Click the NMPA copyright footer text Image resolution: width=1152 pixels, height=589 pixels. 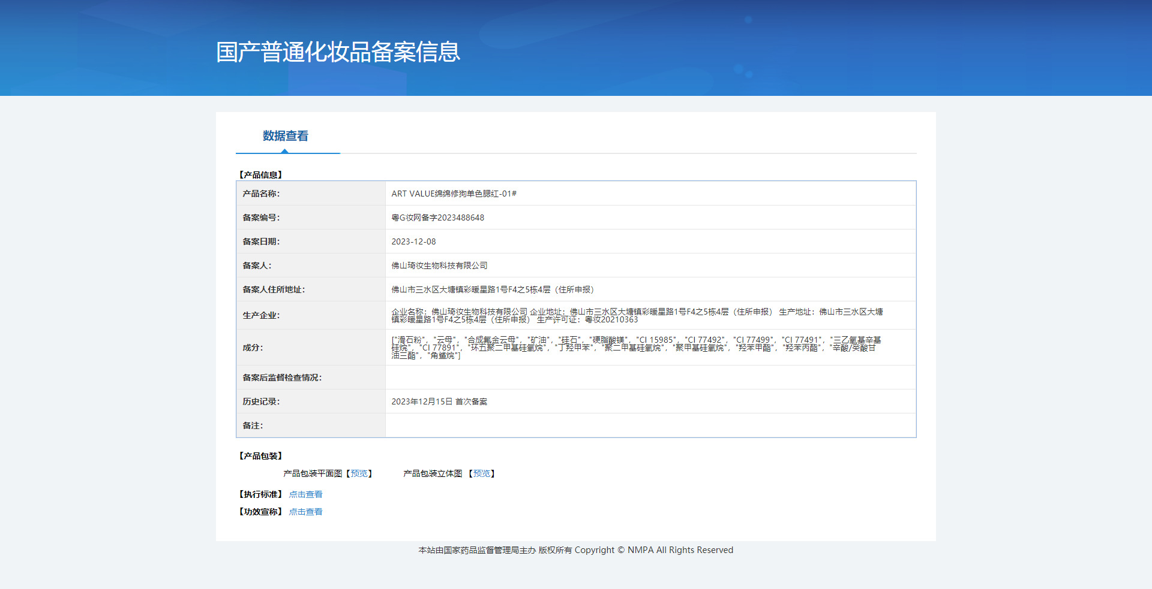coord(576,550)
